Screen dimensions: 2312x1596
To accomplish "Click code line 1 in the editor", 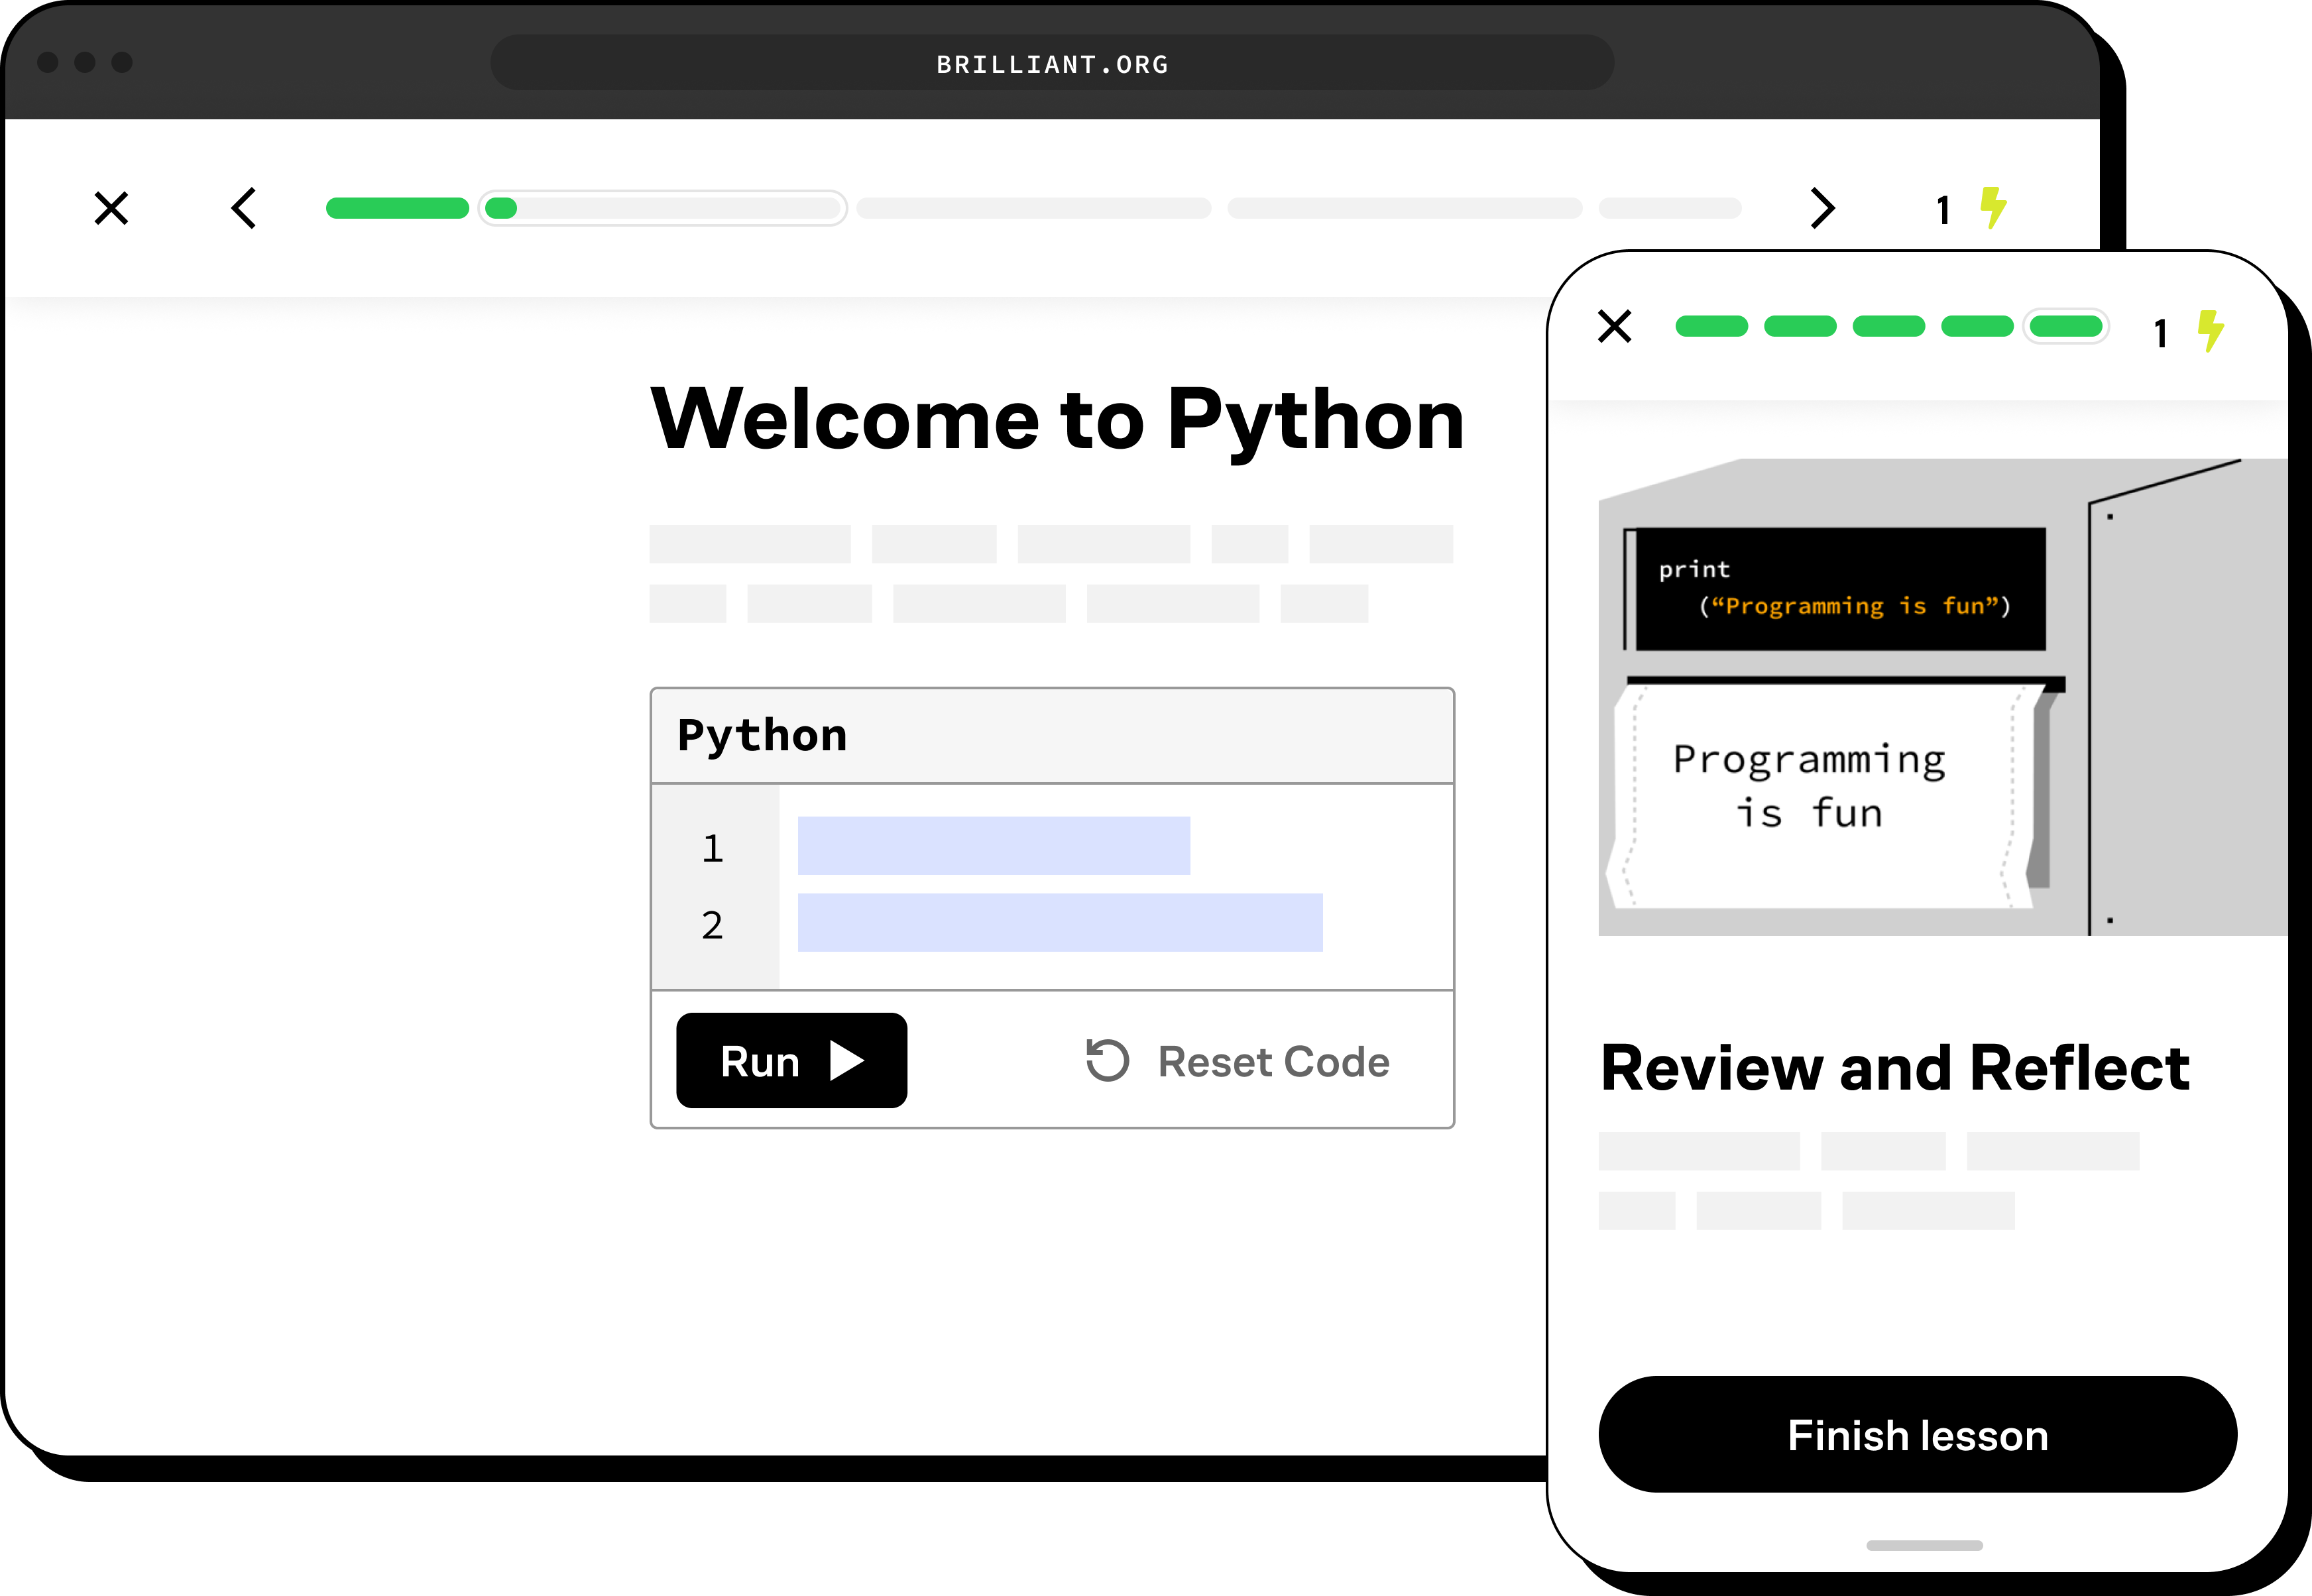I will click(x=993, y=846).
